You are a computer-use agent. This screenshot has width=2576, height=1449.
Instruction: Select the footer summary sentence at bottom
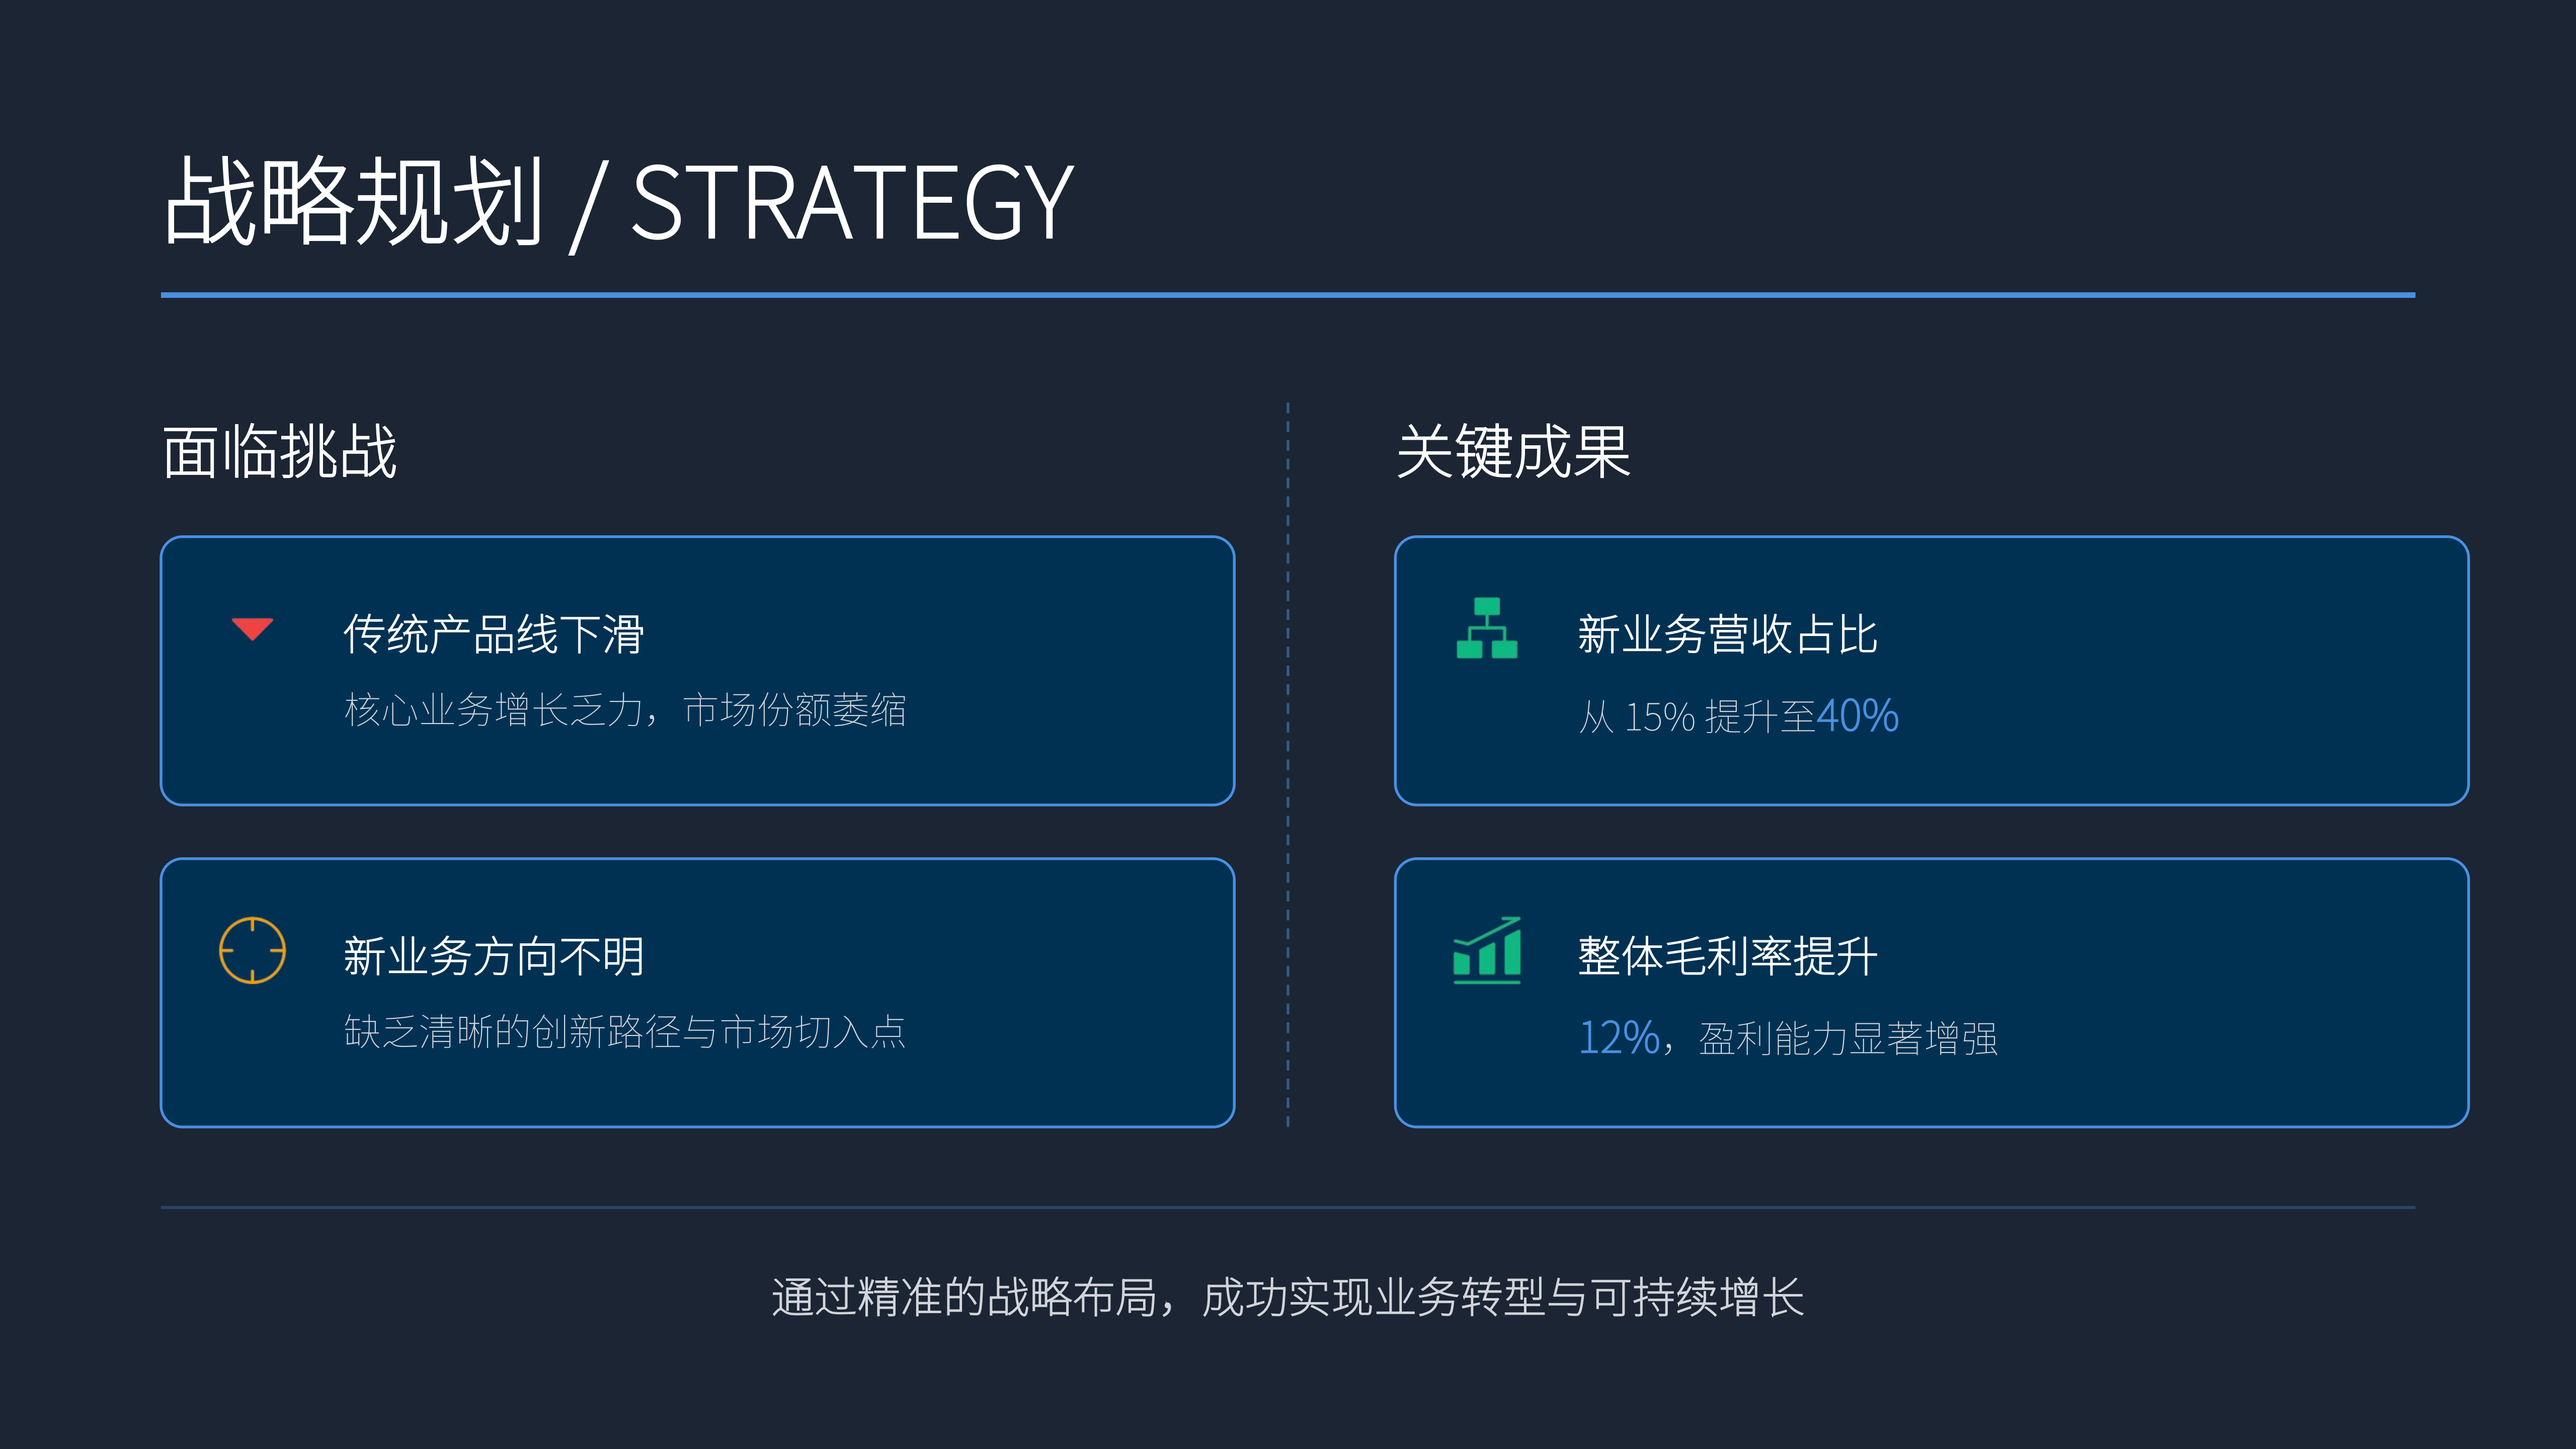[x=1288, y=1298]
